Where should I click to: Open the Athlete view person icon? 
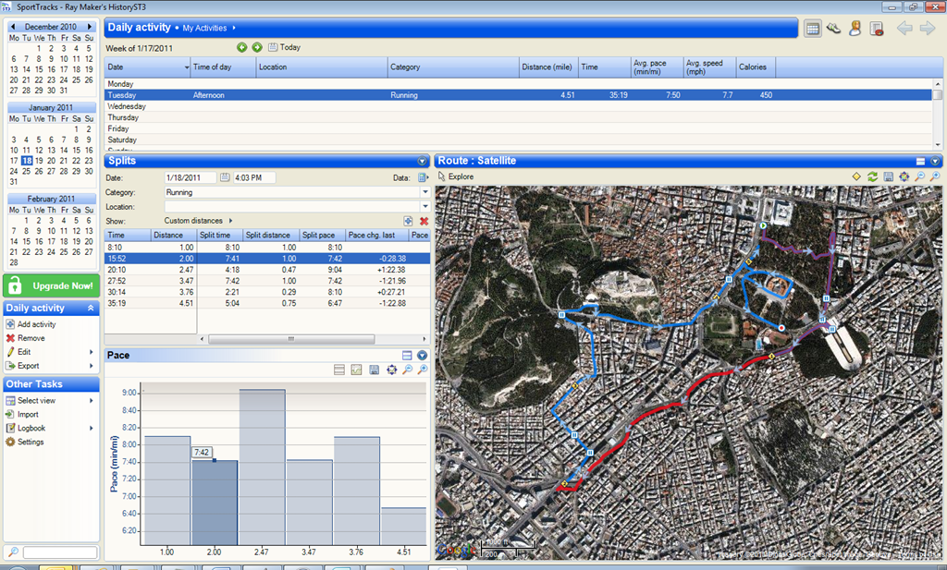click(x=855, y=29)
